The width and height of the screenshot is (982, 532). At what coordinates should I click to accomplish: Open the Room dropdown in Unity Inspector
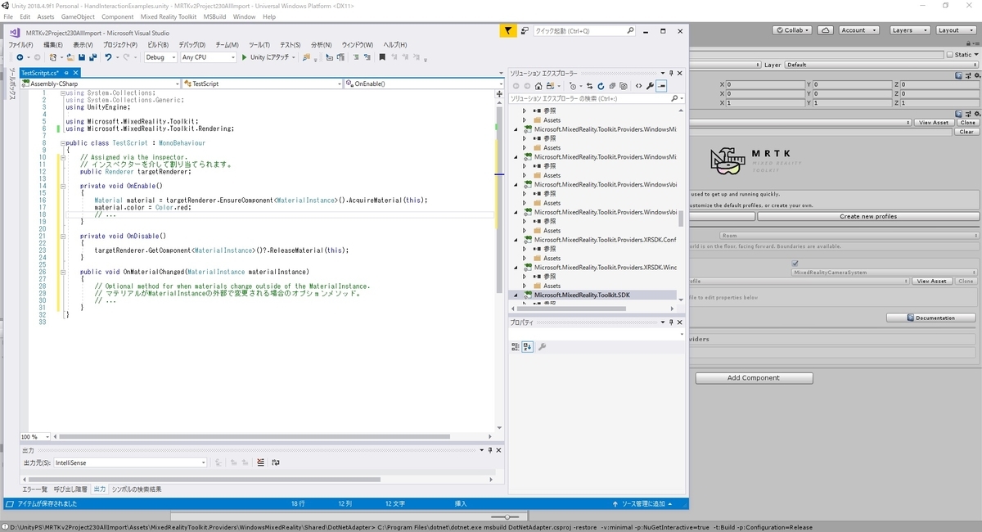[x=849, y=236]
